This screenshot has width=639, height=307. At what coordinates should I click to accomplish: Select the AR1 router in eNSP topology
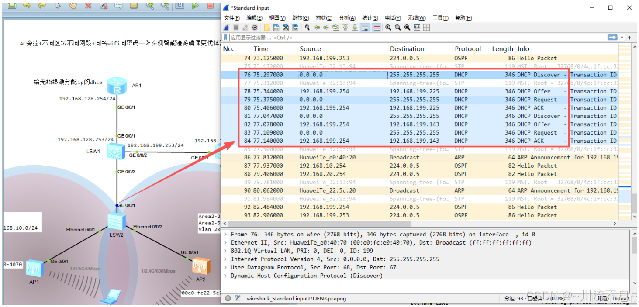pos(117,86)
